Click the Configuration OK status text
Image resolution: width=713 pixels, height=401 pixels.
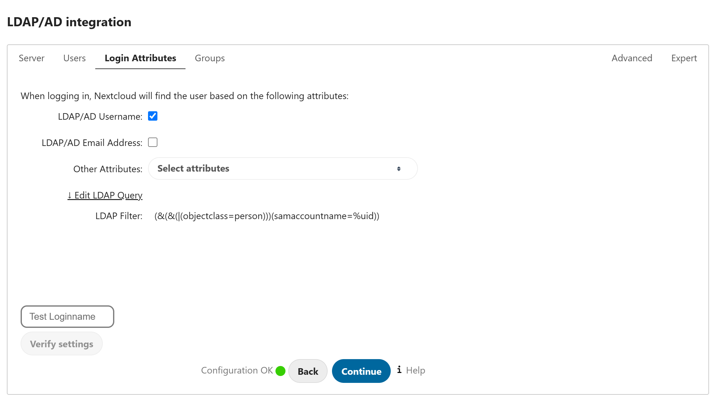pos(237,370)
